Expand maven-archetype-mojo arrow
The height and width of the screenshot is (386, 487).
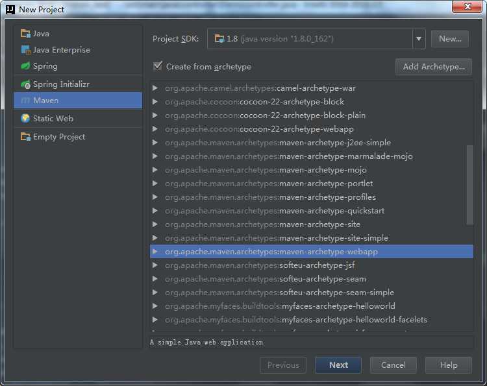(155, 170)
